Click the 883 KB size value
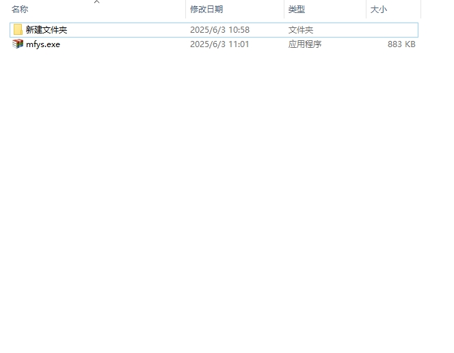The height and width of the screenshot is (353, 454). (401, 44)
